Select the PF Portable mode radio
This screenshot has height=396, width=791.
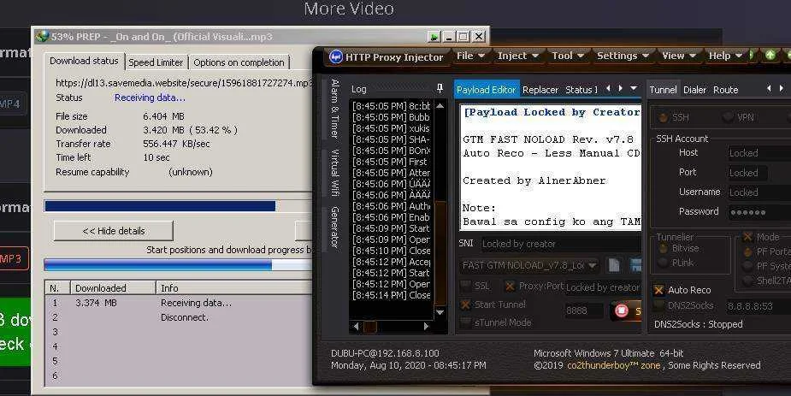pos(747,251)
